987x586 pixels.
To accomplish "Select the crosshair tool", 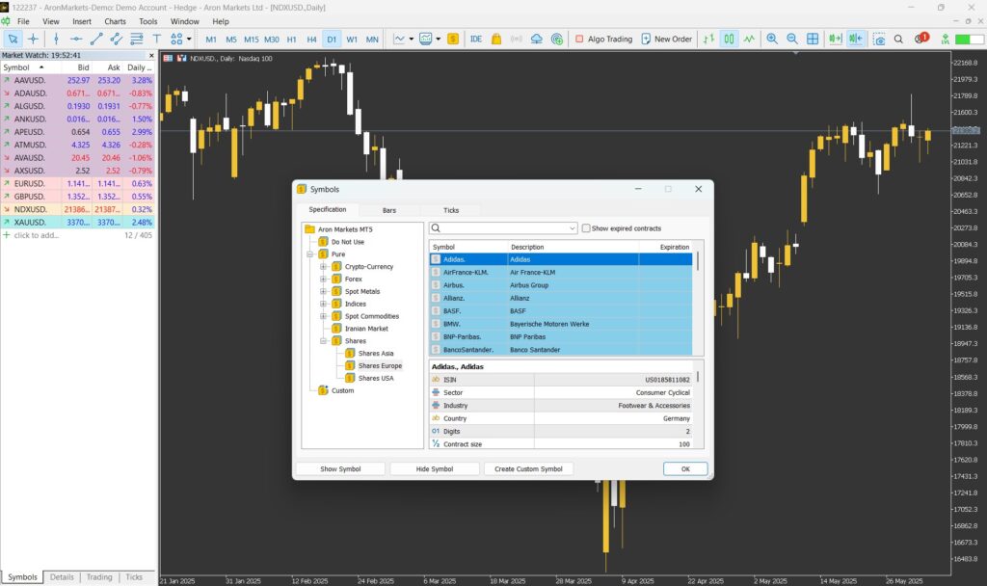I will [34, 39].
